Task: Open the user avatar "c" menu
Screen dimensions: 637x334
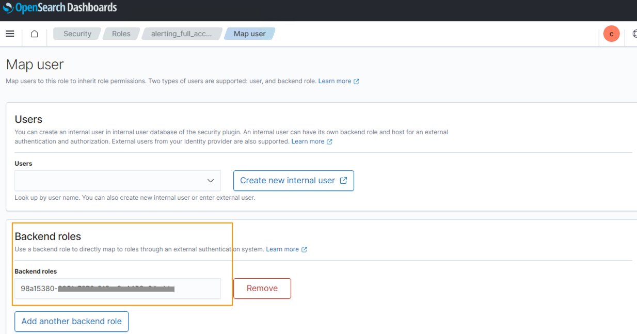Action: (611, 34)
